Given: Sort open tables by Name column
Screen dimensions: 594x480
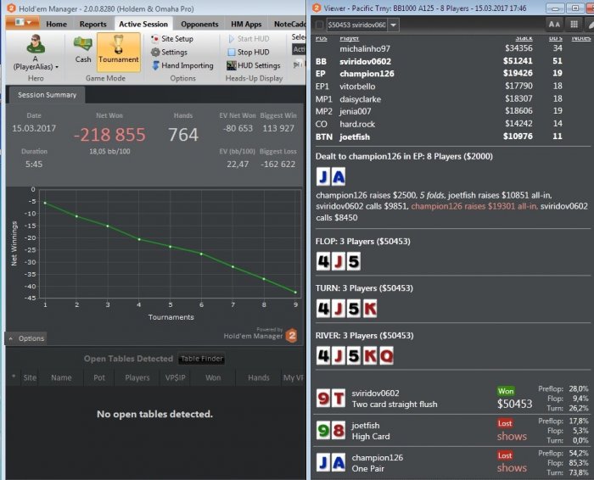Looking at the screenshot, I should 61,377.
